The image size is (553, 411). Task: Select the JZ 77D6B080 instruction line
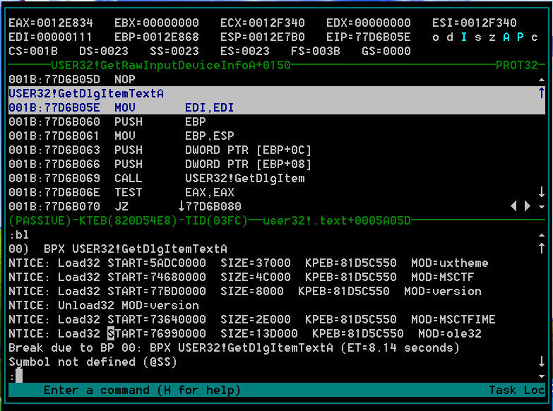point(125,206)
